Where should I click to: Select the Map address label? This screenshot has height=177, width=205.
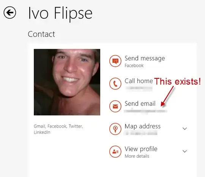click(x=142, y=126)
